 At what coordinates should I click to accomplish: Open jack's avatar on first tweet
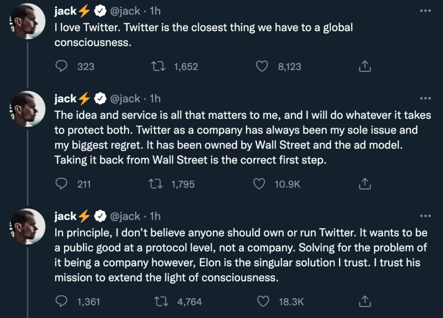click(x=27, y=21)
